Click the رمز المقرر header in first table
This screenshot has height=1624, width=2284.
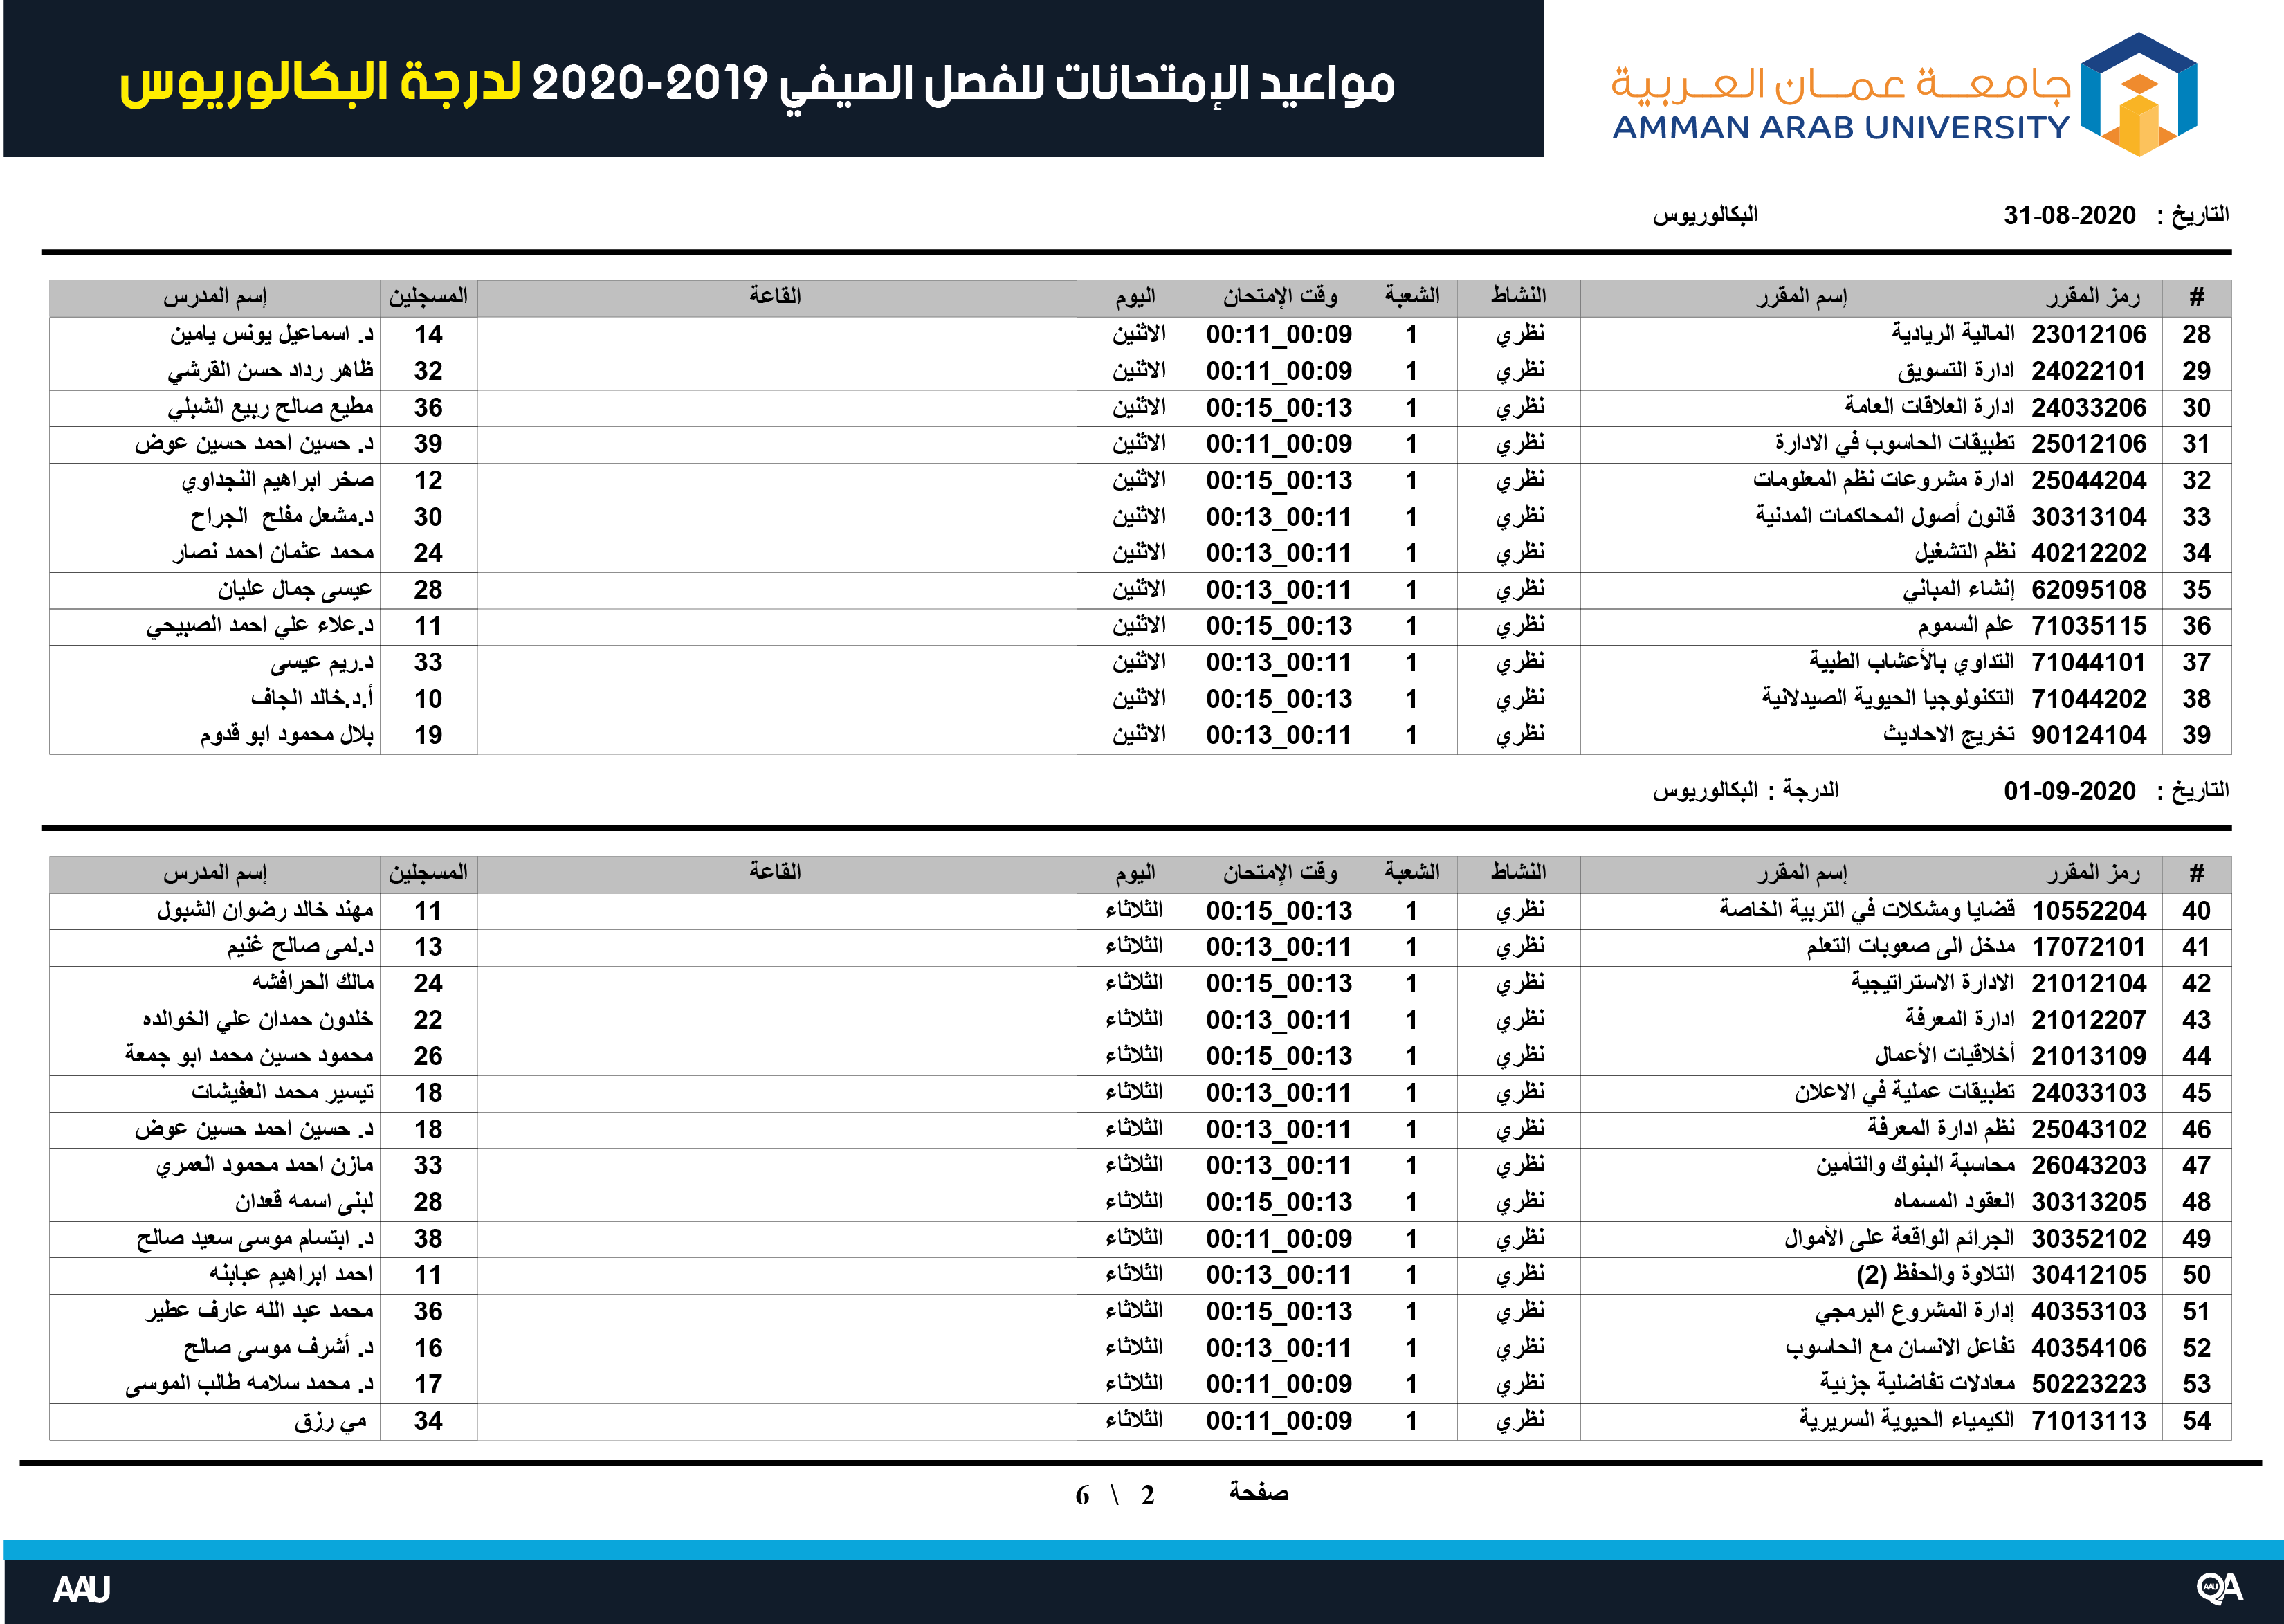[2092, 297]
